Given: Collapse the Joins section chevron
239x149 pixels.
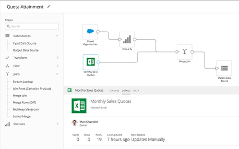Looking at the screenshot, I should pos(57,74).
